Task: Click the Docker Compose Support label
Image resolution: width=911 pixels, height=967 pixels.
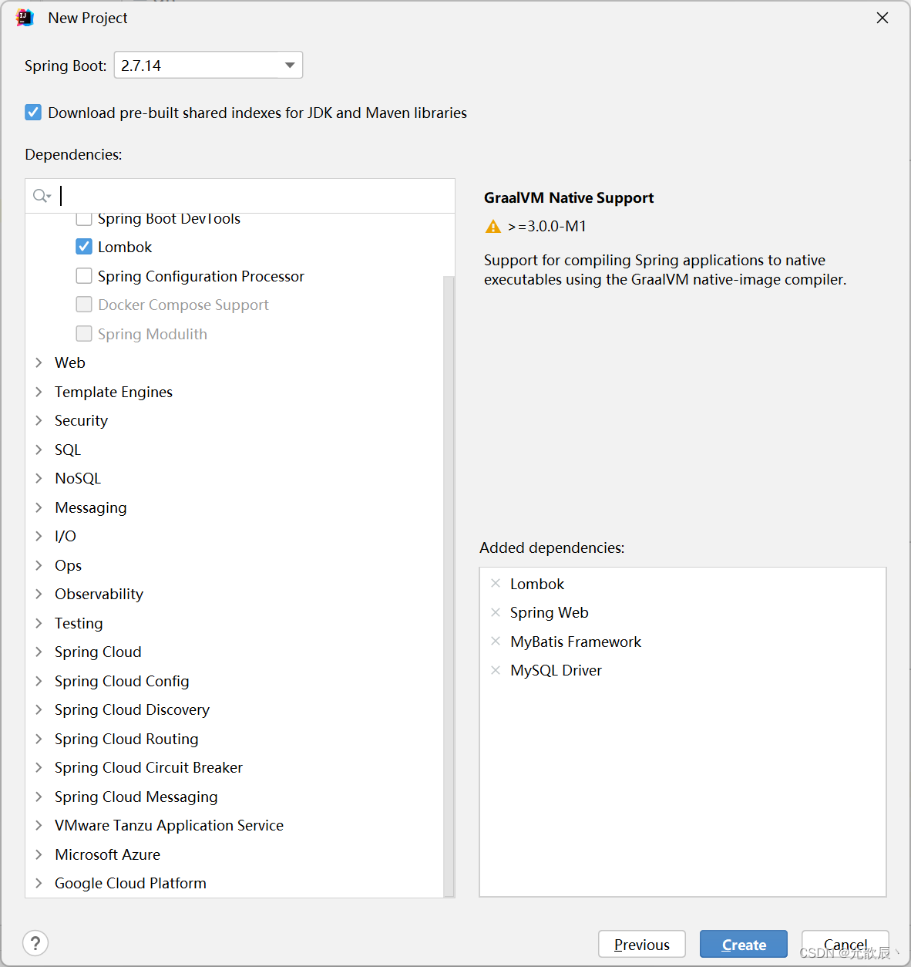Action: pos(183,305)
